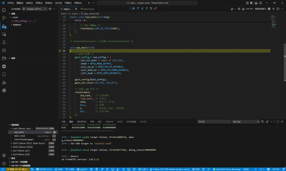Expand the IDLE1 thread in call stack

click(x=11, y=143)
